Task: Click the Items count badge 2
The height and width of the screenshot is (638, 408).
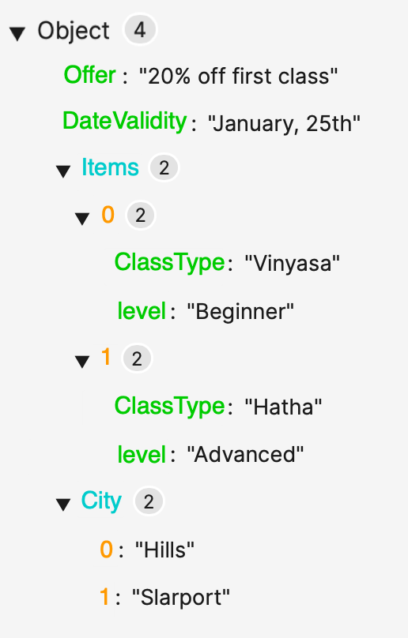Action: click(x=164, y=167)
